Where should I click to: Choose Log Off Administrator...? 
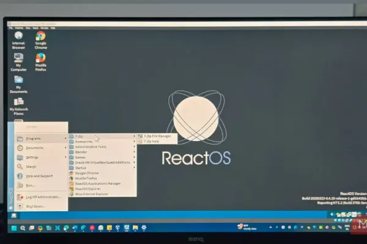pyautogui.click(x=41, y=197)
